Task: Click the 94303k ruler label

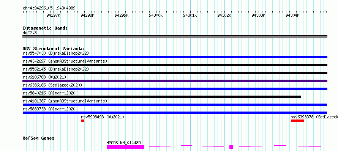Action: click(259, 15)
